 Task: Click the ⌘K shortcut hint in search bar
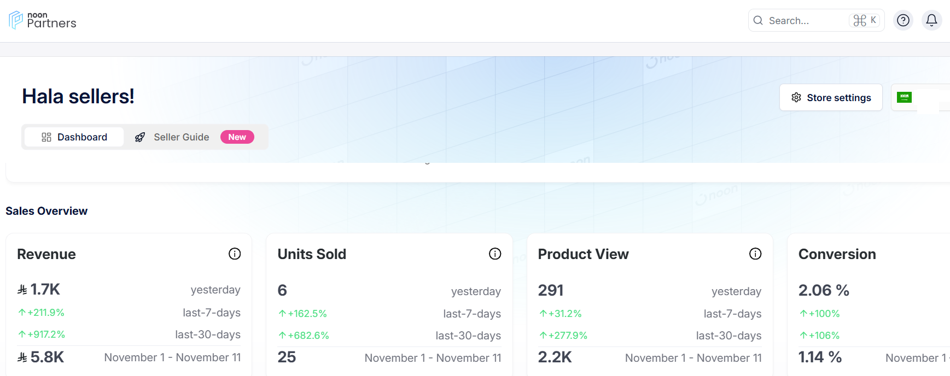(x=865, y=20)
